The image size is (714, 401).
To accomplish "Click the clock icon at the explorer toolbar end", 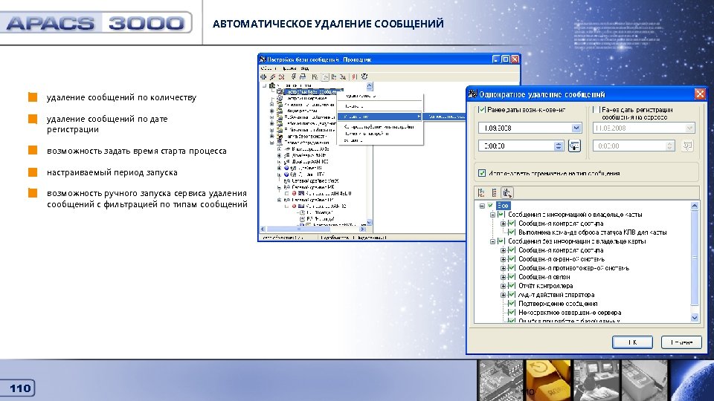I will [x=364, y=76].
